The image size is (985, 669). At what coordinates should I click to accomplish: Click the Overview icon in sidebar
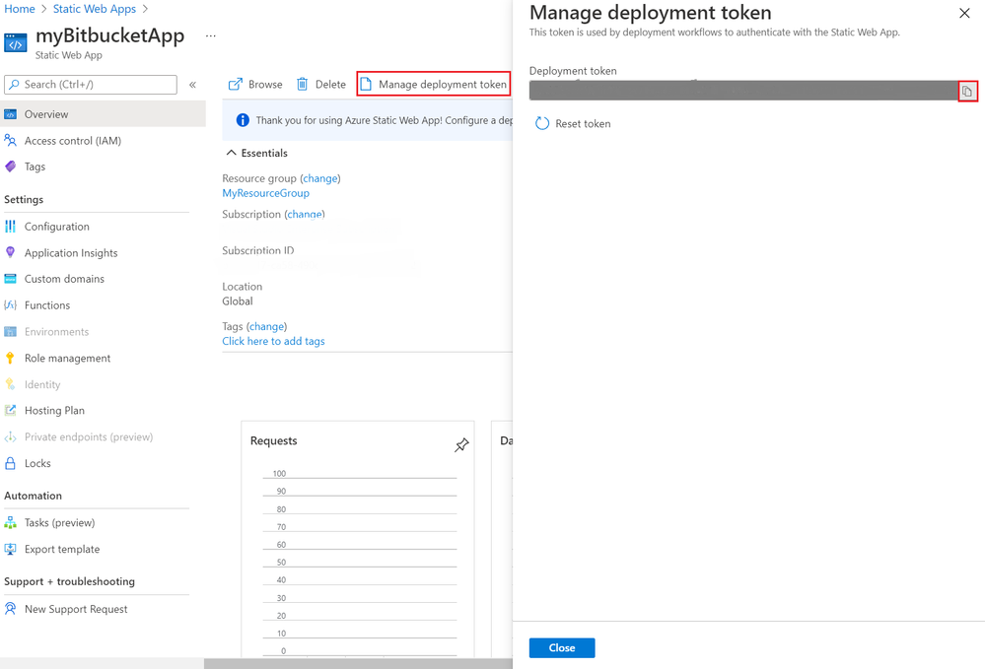(x=10, y=114)
